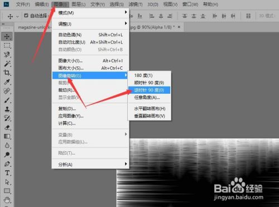Screen dimensions: 279x207
Task: Open 画布大小(S)... dialog
Action: (x=90, y=68)
